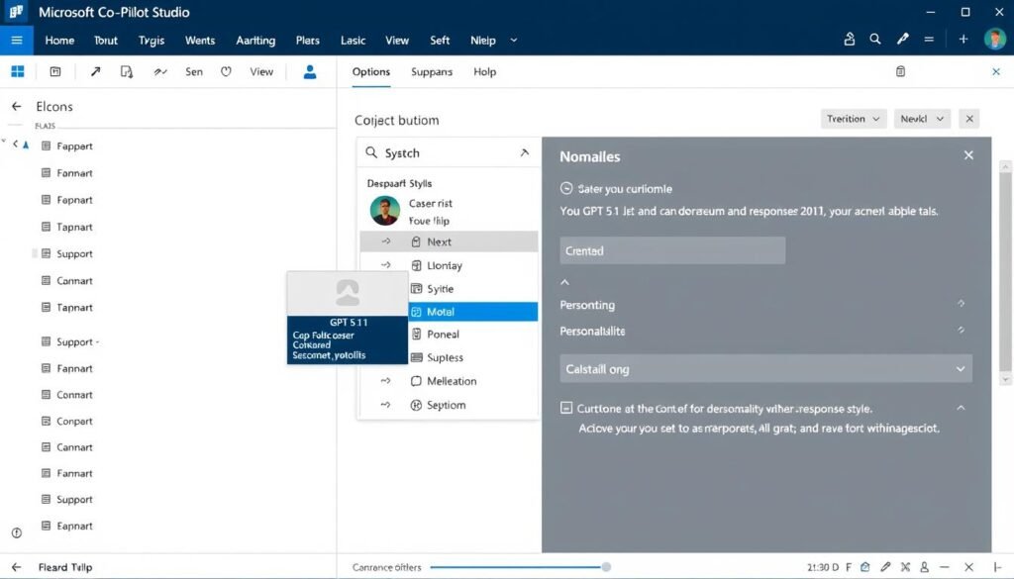This screenshot has height=579, width=1014.
Task: Click inside the Crentad input field
Action: [x=671, y=249]
